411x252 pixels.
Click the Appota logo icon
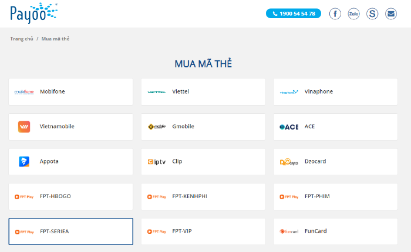[x=24, y=162]
